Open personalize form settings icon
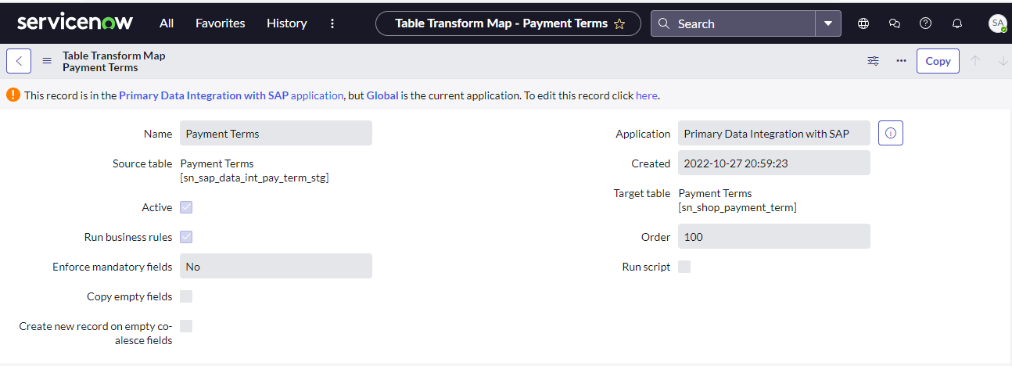This screenshot has height=366, width=1012. (874, 61)
